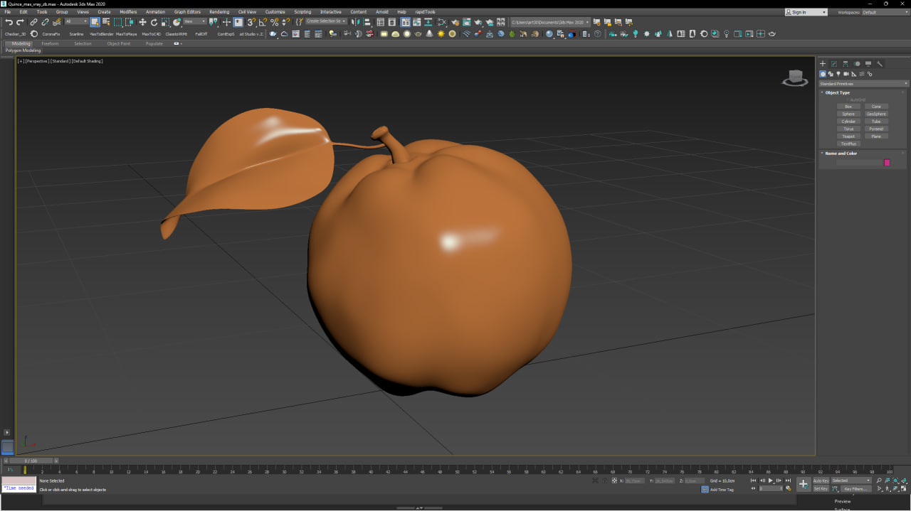Open the selection filter All dropdown
The width and height of the screenshot is (911, 511).
click(75, 21)
